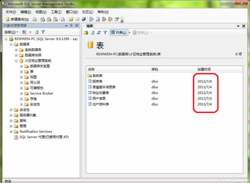The height and width of the screenshot is (183, 250).
Task: Select the Notification Services tree item
Action: [x=36, y=132]
